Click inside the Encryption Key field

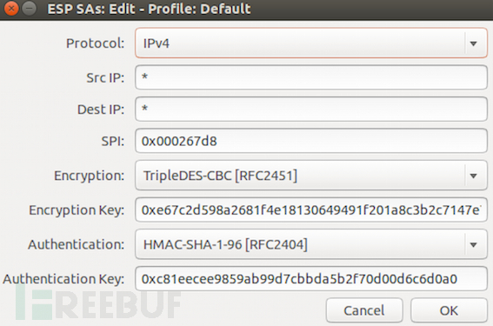click(311, 210)
